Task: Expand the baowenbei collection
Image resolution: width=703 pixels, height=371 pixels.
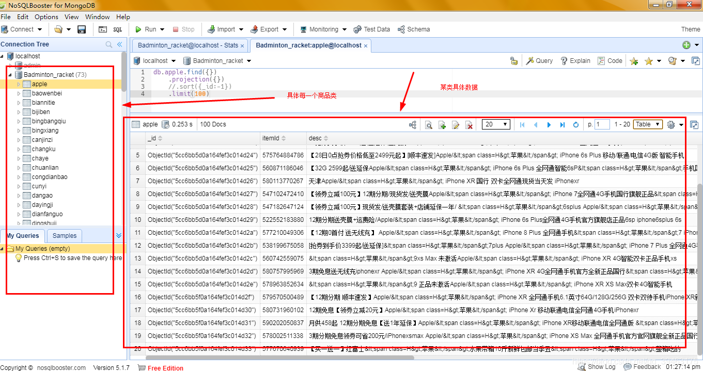Action: (19, 93)
